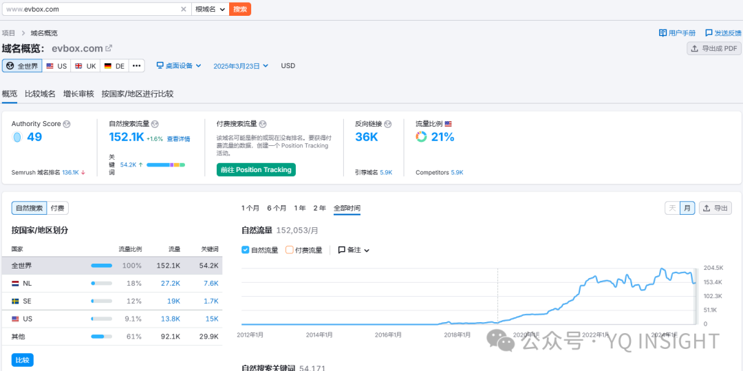
Task: Open 比较域名 tab
Action: (x=41, y=94)
